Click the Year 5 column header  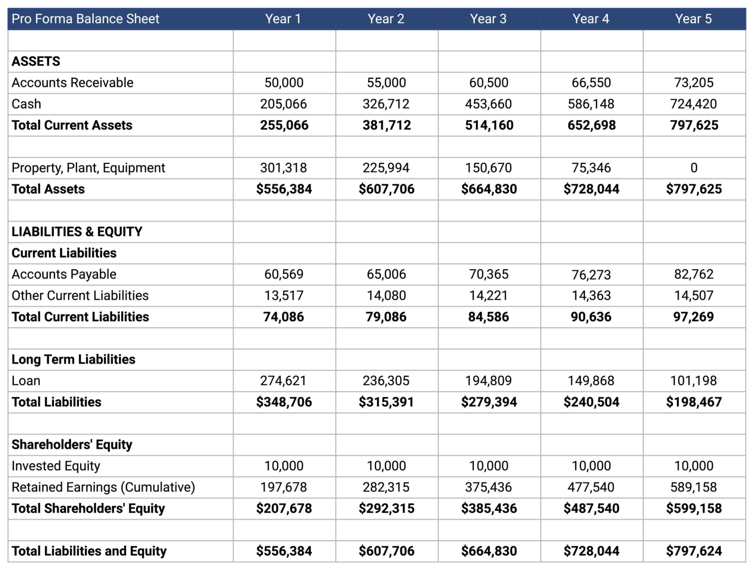[693, 19]
